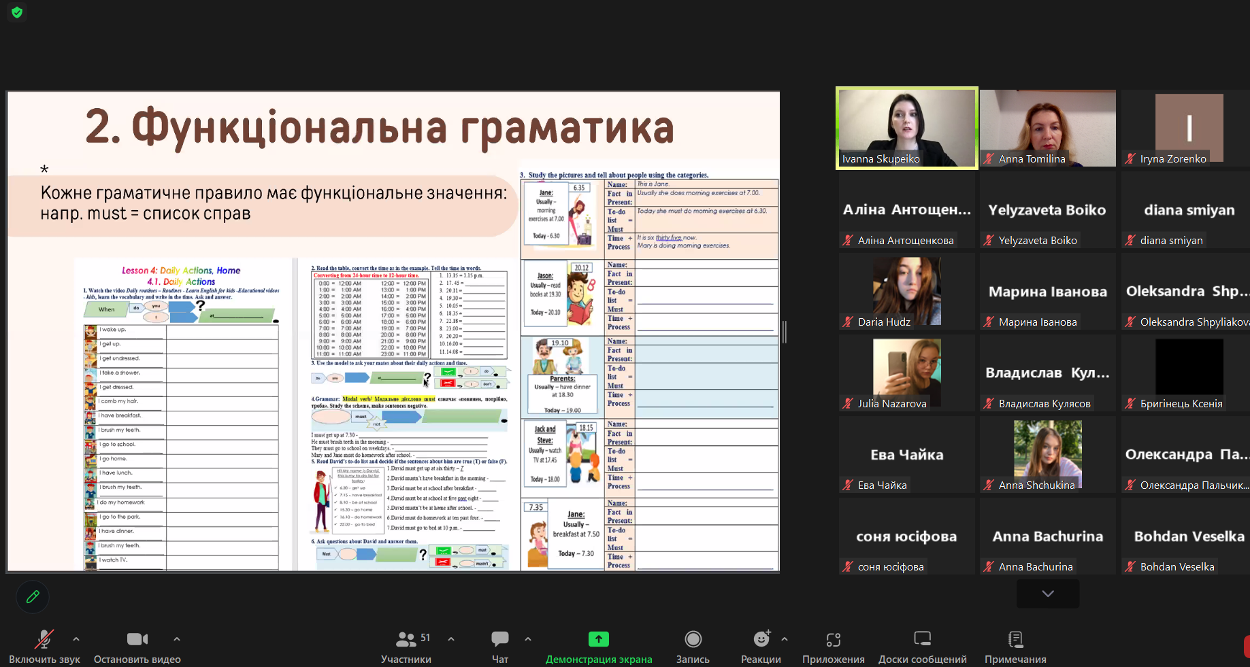Image resolution: width=1250 pixels, height=667 pixels.
Task: Expand participants options arrow
Action: [x=451, y=639]
